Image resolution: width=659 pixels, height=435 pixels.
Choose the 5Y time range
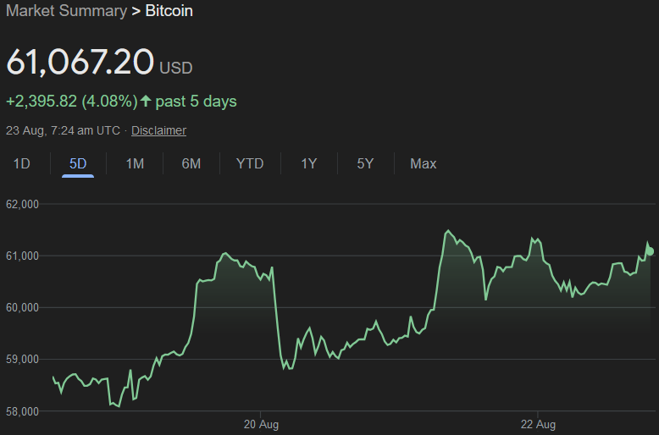pyautogui.click(x=365, y=163)
